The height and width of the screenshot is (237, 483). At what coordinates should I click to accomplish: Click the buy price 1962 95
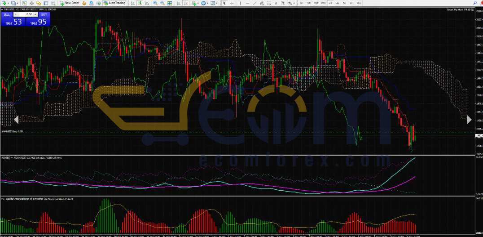[x=38, y=22]
